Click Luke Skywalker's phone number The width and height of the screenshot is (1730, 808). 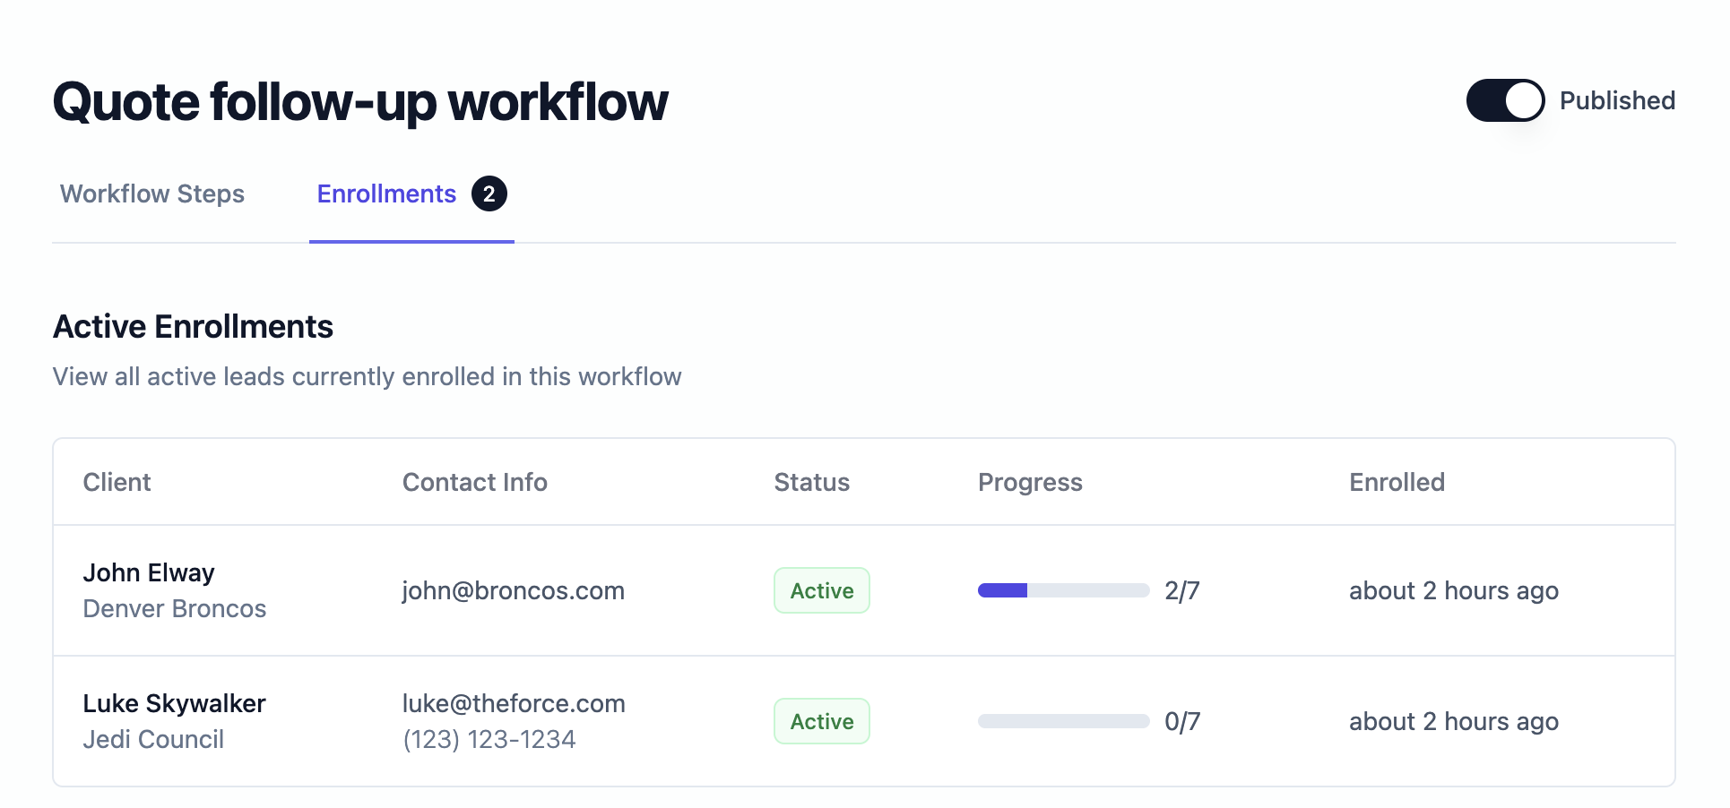click(x=489, y=739)
